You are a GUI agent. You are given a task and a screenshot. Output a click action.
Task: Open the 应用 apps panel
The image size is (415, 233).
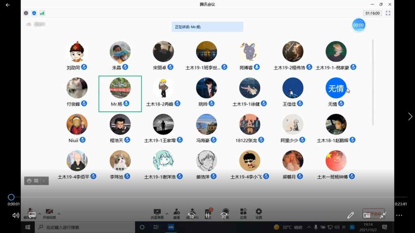tap(243, 213)
